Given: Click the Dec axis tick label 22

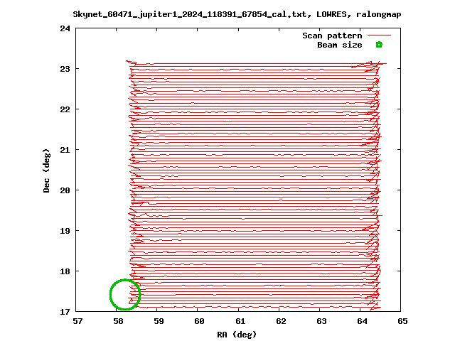Looking at the screenshot, I should (x=65, y=109).
